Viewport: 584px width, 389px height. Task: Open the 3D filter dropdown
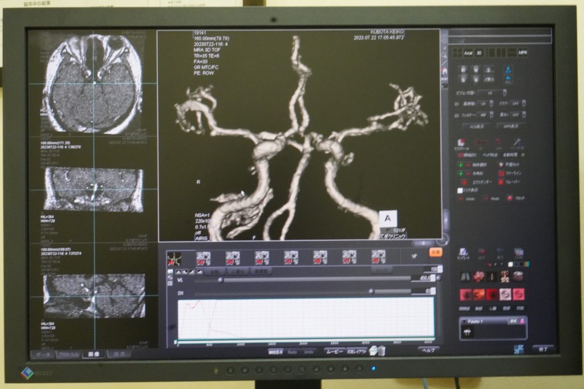tap(484, 115)
